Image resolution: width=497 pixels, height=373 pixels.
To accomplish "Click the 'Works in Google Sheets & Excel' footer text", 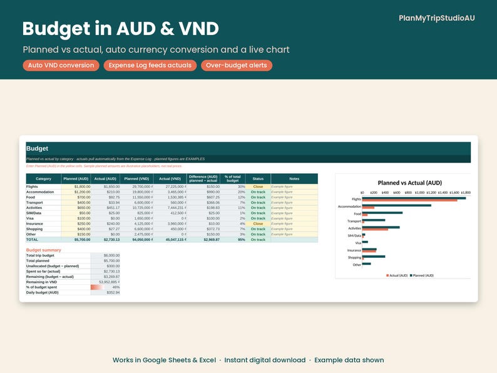I will point(164,360).
